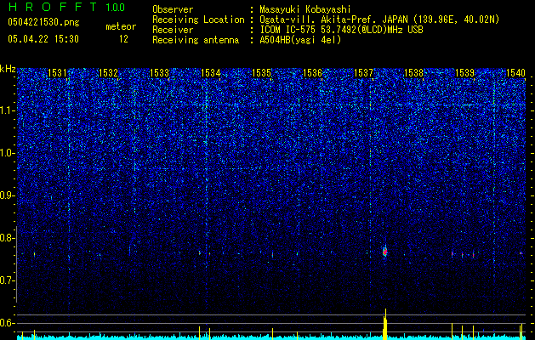535x340 pixels.
Task: Click the Receiving antenna label
Action: pyautogui.click(x=196, y=40)
